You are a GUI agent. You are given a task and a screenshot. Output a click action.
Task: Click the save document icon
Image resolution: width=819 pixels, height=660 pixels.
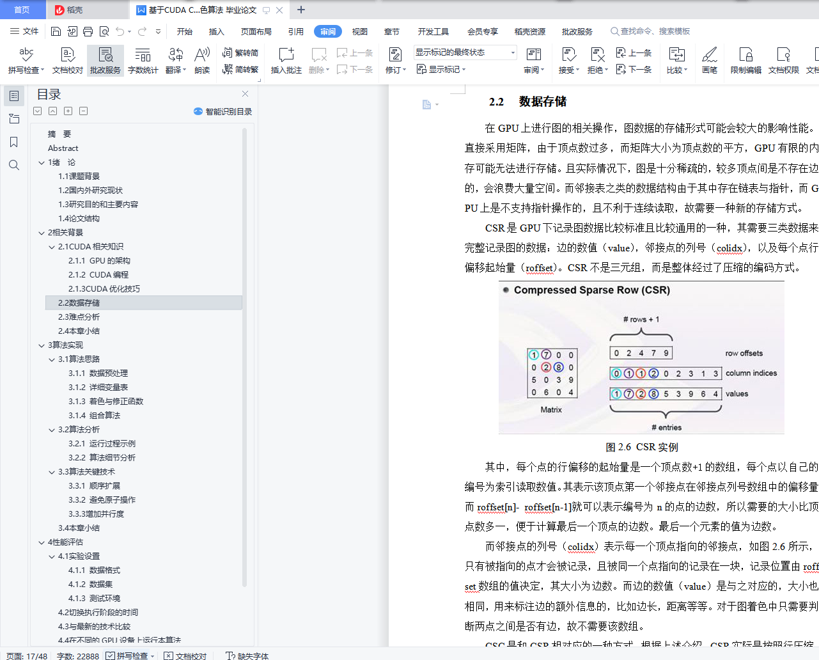(56, 31)
